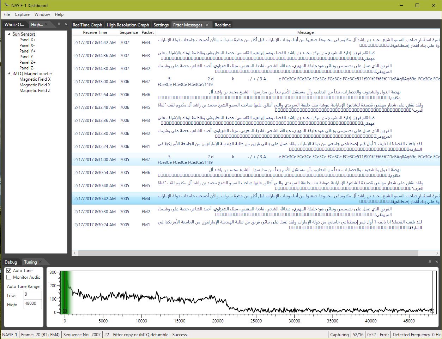Click the Capturing status bar entry
The image size is (442, 339).
[x=339, y=335]
